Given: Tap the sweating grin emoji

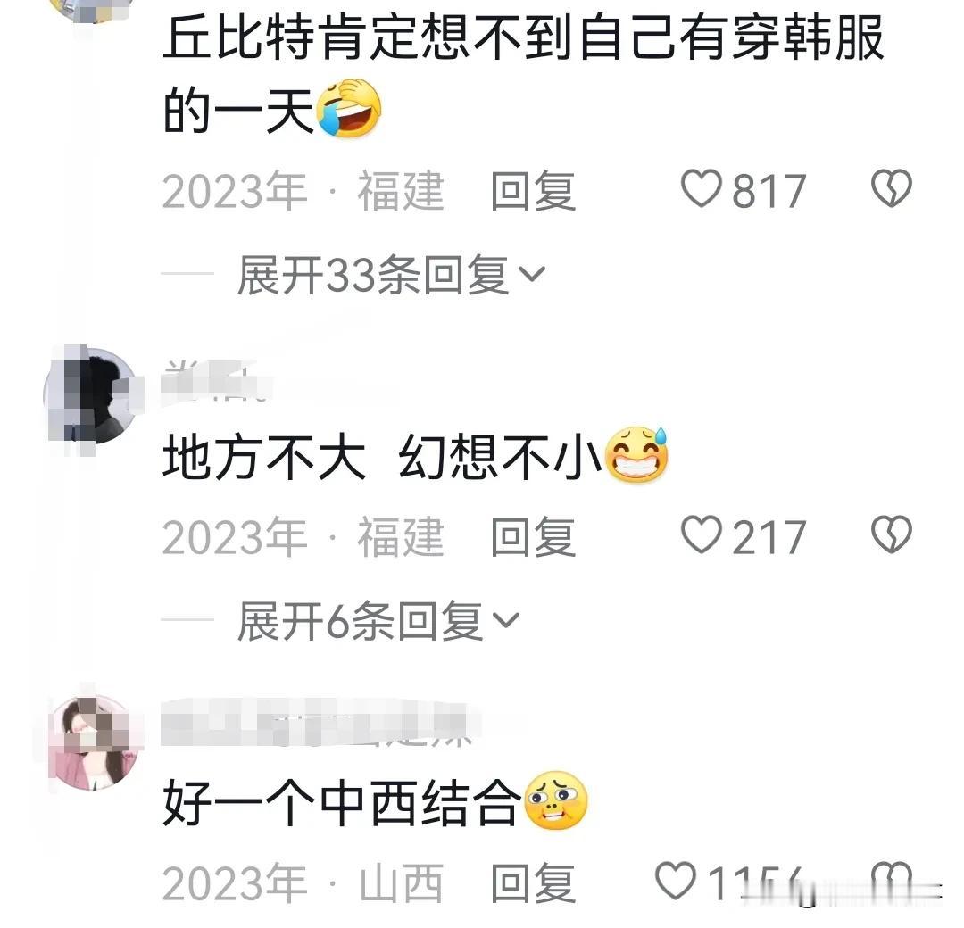Looking at the screenshot, I should coord(637,454).
